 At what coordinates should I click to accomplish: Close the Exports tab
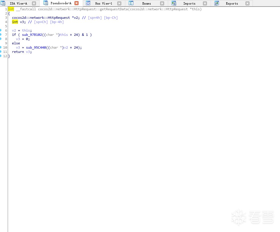[x=247, y=3]
